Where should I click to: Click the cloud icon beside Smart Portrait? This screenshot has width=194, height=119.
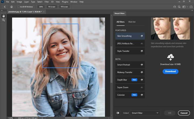pyautogui.click(x=142, y=65)
